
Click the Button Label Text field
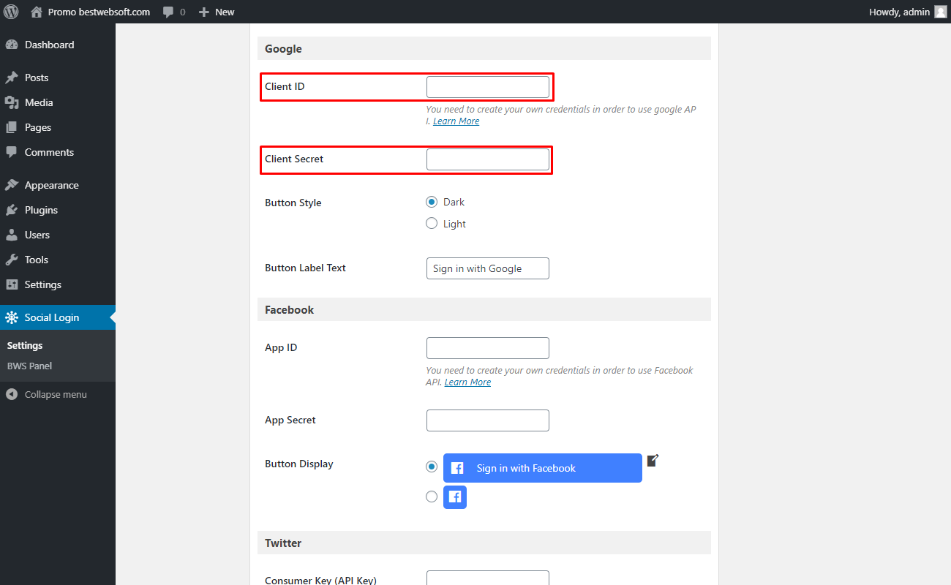487,268
